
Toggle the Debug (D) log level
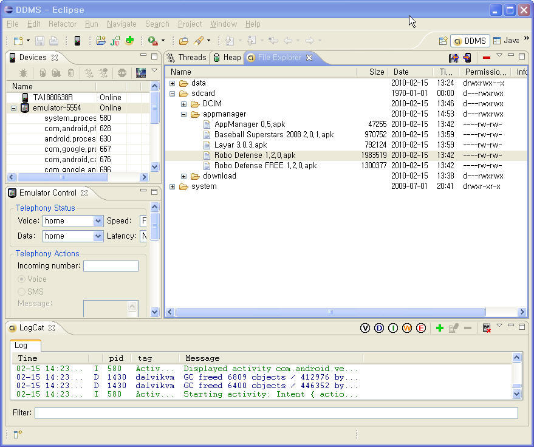pos(379,328)
